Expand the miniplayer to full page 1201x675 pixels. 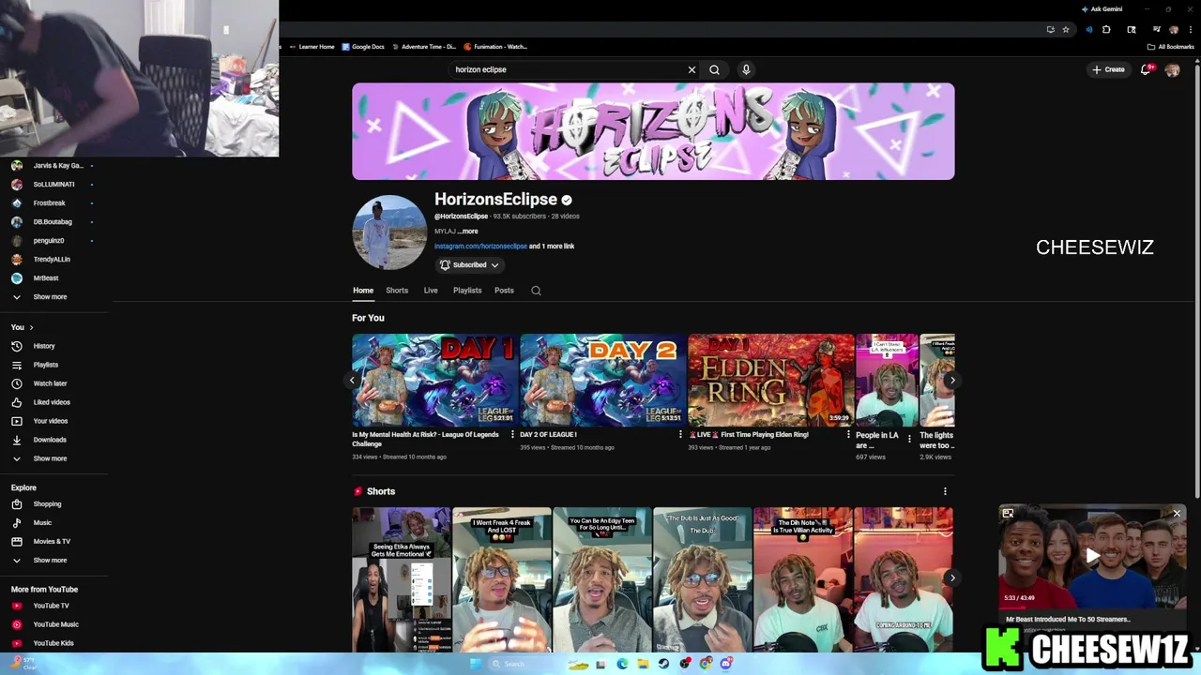tap(1008, 514)
